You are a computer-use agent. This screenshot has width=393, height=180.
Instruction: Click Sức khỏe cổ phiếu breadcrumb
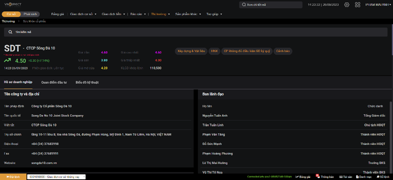point(34,21)
